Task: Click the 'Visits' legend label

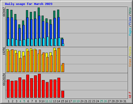Action: pos(130,51)
